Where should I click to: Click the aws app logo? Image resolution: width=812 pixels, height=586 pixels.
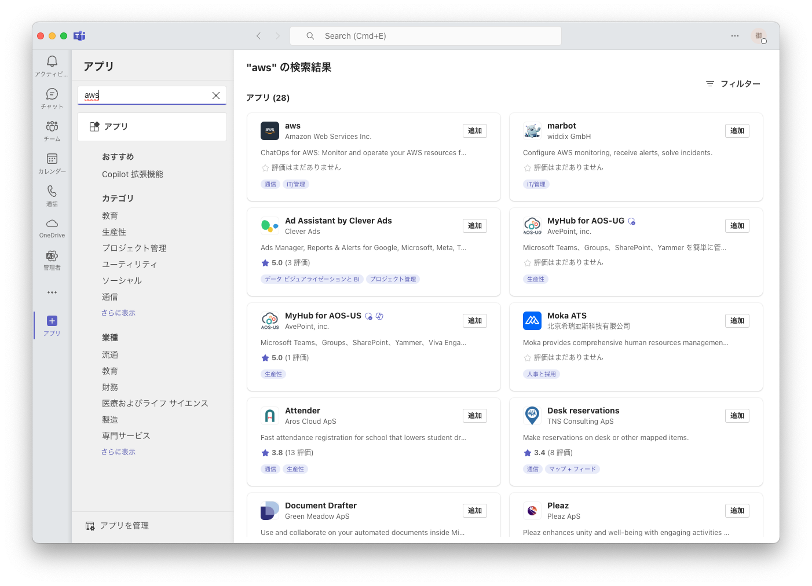[x=270, y=131]
